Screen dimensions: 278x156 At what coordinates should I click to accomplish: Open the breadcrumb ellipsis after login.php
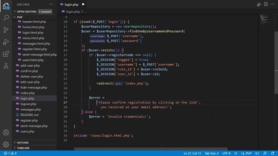click(x=85, y=12)
